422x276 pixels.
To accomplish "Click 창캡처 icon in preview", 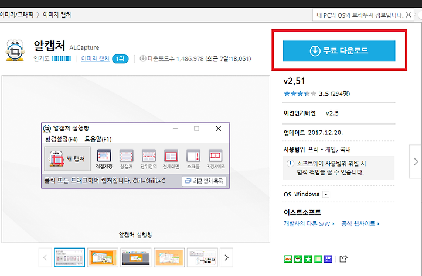I will [126, 159].
